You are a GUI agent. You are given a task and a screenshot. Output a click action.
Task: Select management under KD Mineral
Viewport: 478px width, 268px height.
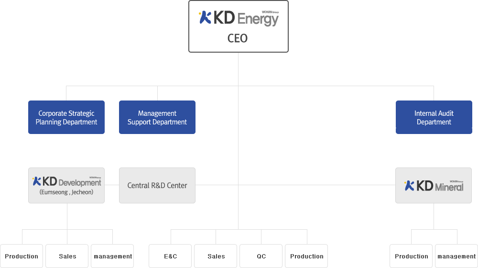[456, 256]
